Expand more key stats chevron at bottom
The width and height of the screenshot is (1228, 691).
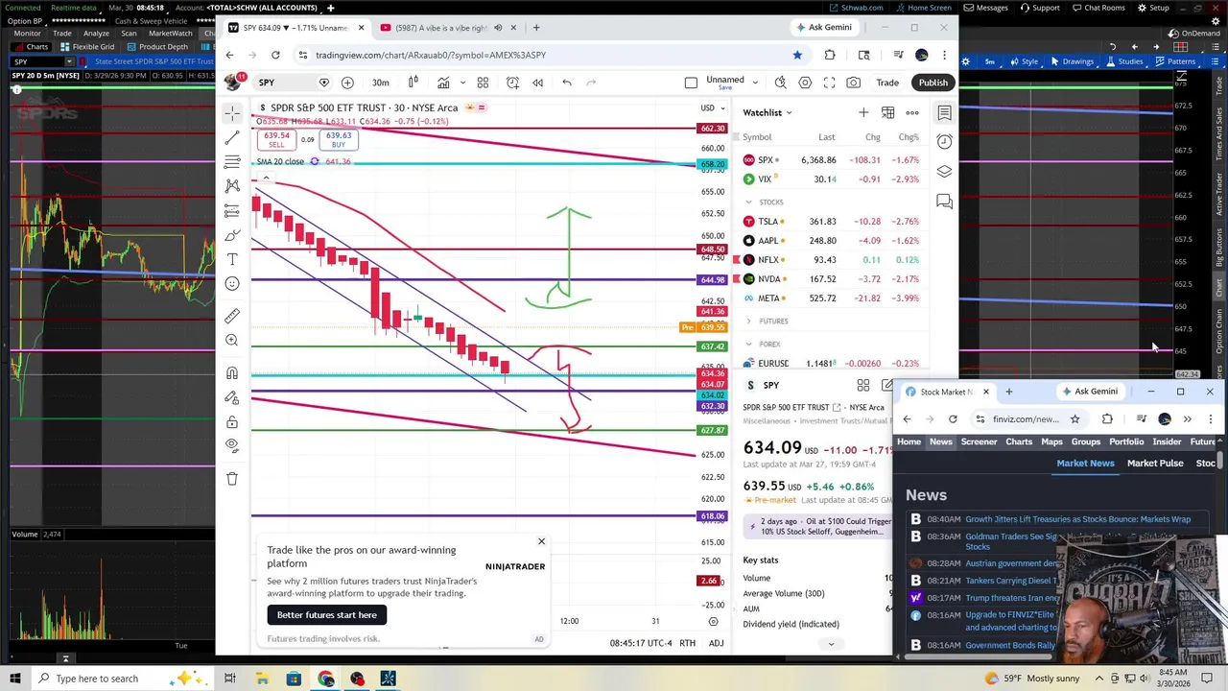pyautogui.click(x=831, y=644)
